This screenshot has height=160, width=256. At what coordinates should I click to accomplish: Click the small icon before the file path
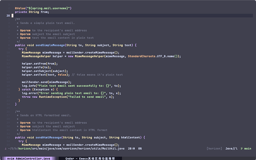[x=6, y=149]
